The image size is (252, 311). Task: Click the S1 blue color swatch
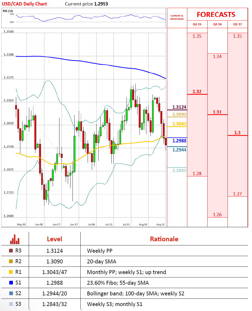[11, 283]
